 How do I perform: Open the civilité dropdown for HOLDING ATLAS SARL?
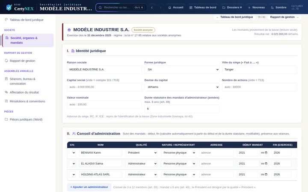tap(72, 175)
